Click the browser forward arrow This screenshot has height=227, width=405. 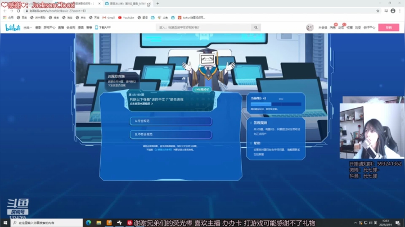[12, 11]
